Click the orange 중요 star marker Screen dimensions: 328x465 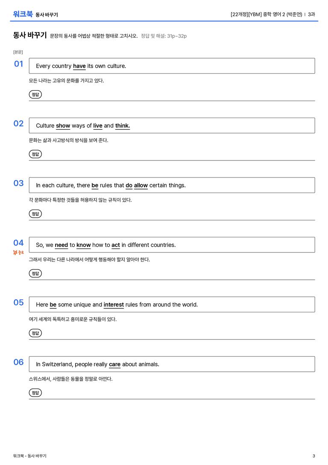click(x=18, y=252)
